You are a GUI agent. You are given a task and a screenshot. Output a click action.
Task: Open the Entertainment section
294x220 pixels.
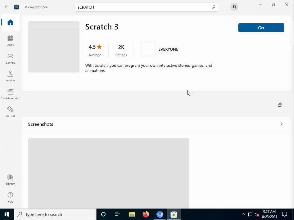click(x=10, y=94)
